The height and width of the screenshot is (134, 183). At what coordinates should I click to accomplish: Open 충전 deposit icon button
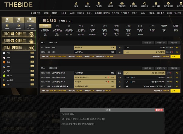pyautogui.click(x=7, y=20)
